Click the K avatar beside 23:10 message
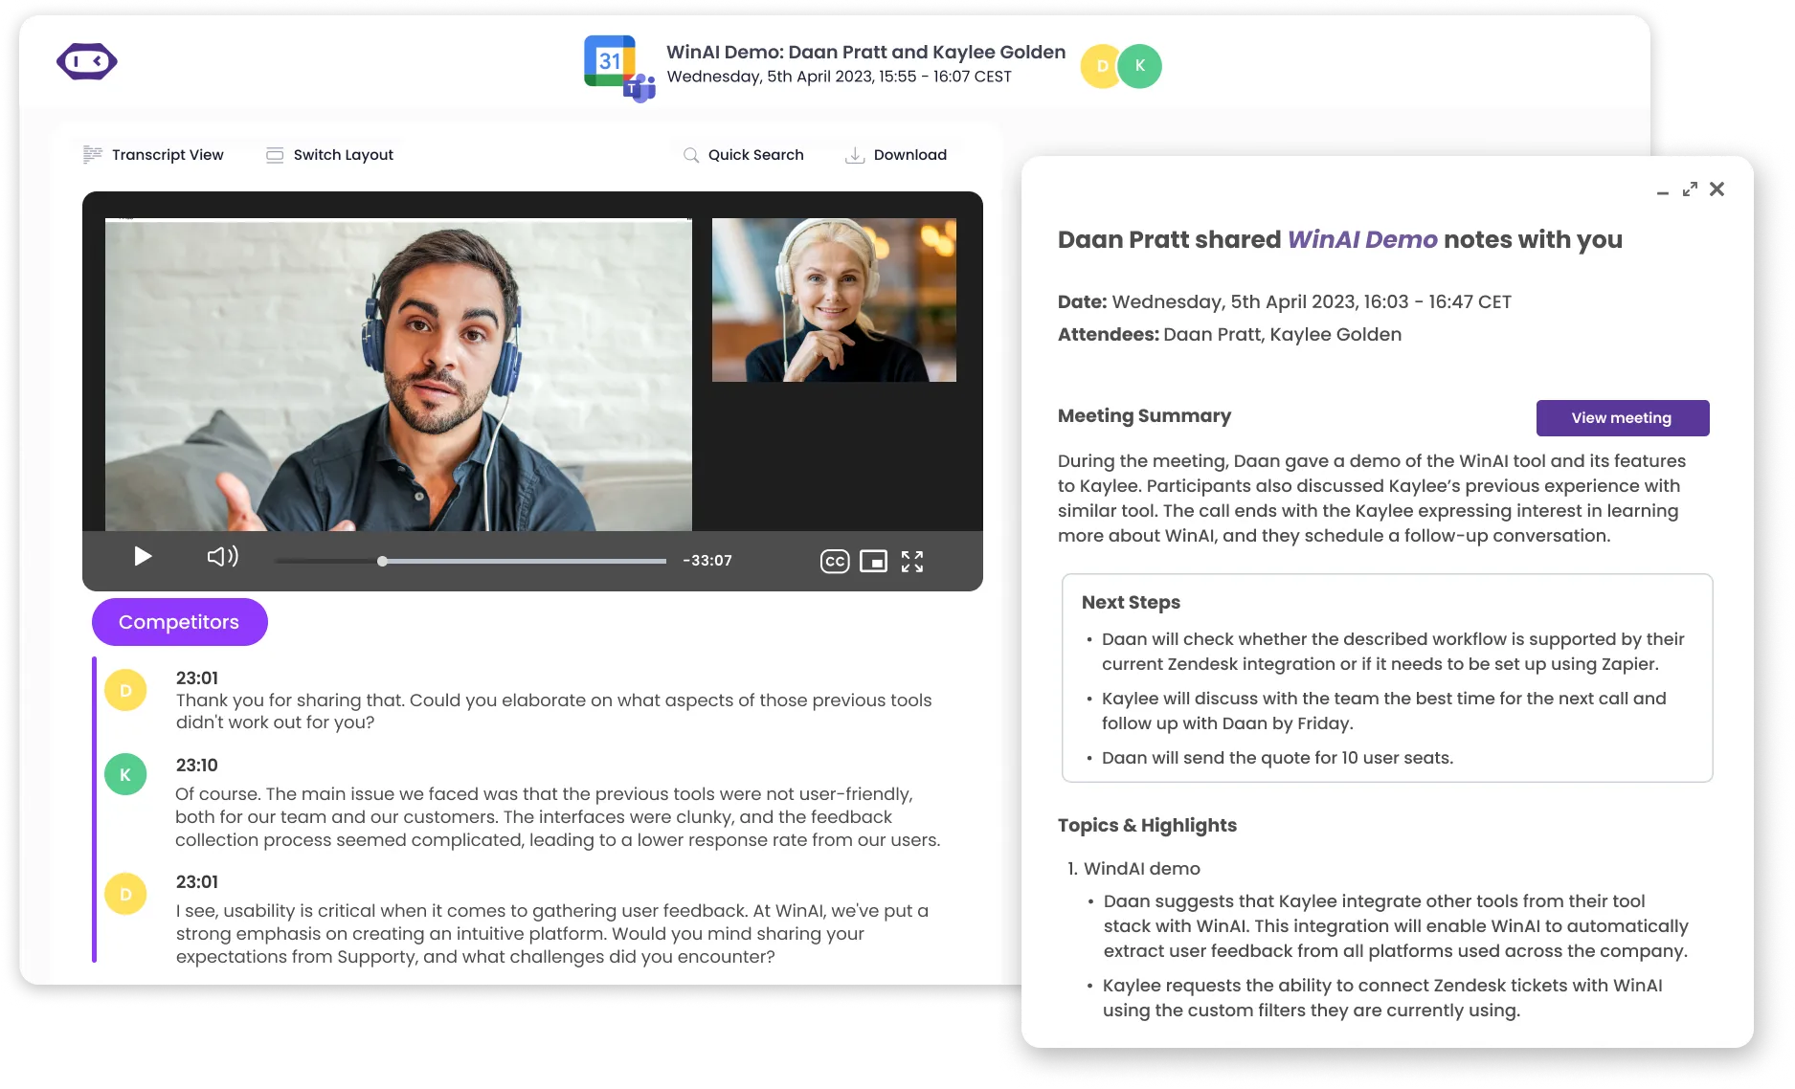The width and height of the screenshot is (1795, 1089). click(x=125, y=774)
